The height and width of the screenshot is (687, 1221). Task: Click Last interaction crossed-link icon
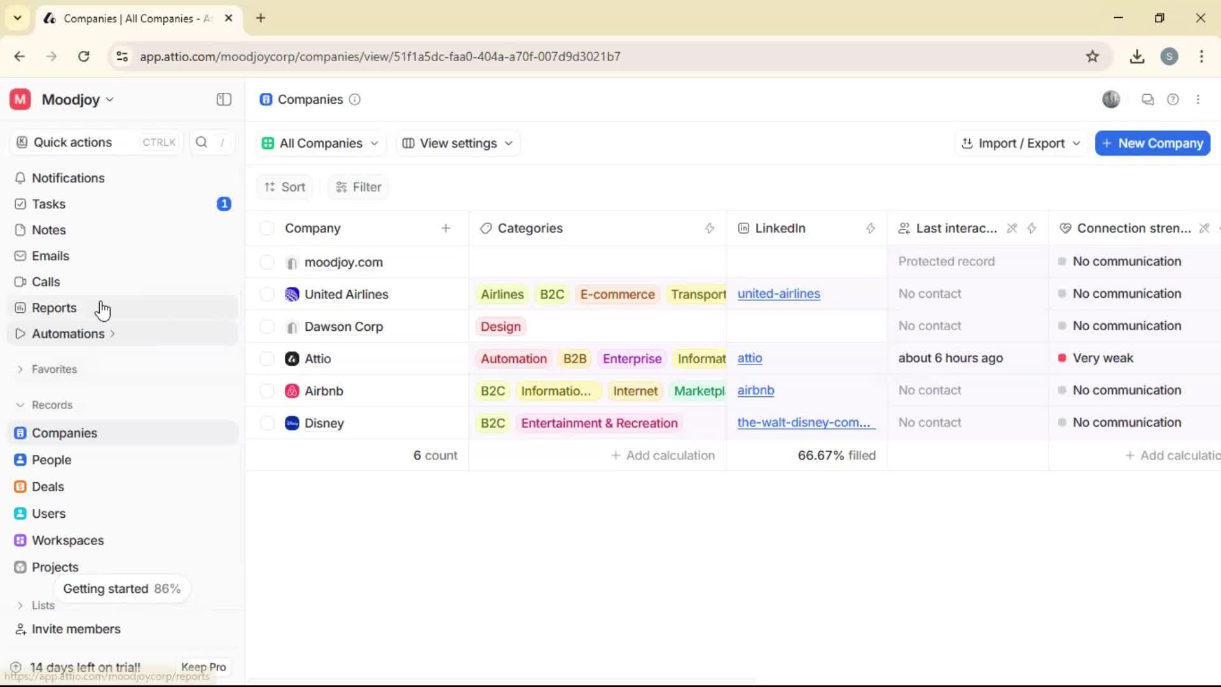point(1012,228)
